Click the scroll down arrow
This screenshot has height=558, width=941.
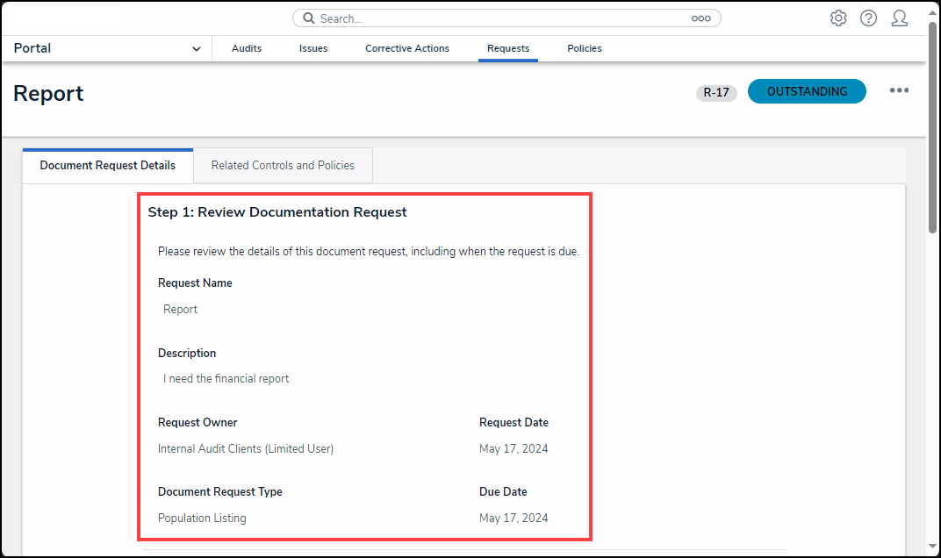[x=932, y=547]
